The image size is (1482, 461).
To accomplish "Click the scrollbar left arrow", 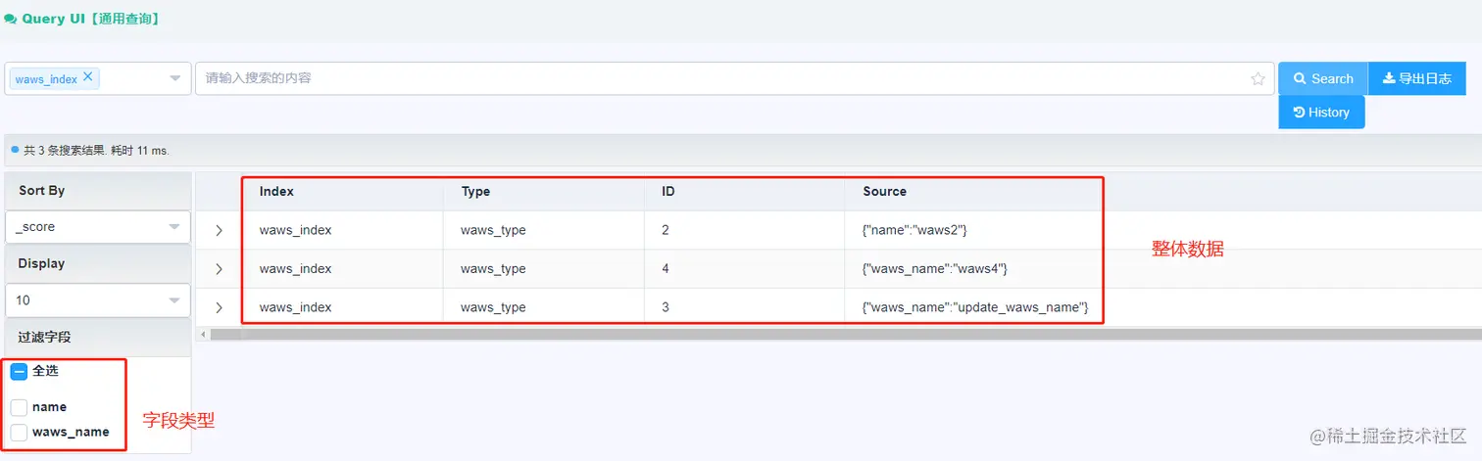I will (x=203, y=335).
